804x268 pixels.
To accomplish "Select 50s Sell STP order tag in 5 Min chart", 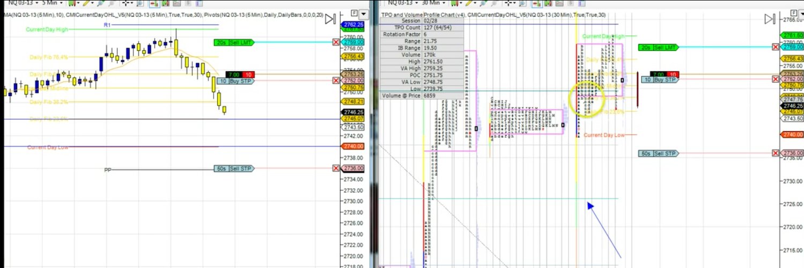I will 233,168.
